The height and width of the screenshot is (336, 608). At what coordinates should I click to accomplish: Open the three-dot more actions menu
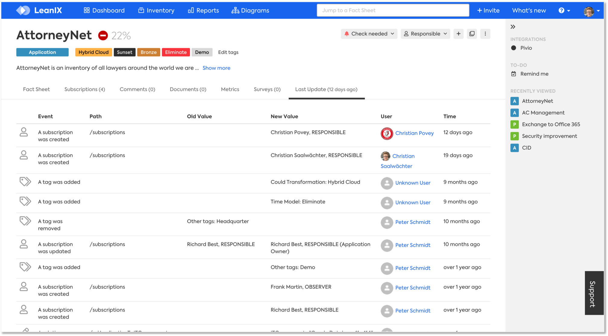485,34
